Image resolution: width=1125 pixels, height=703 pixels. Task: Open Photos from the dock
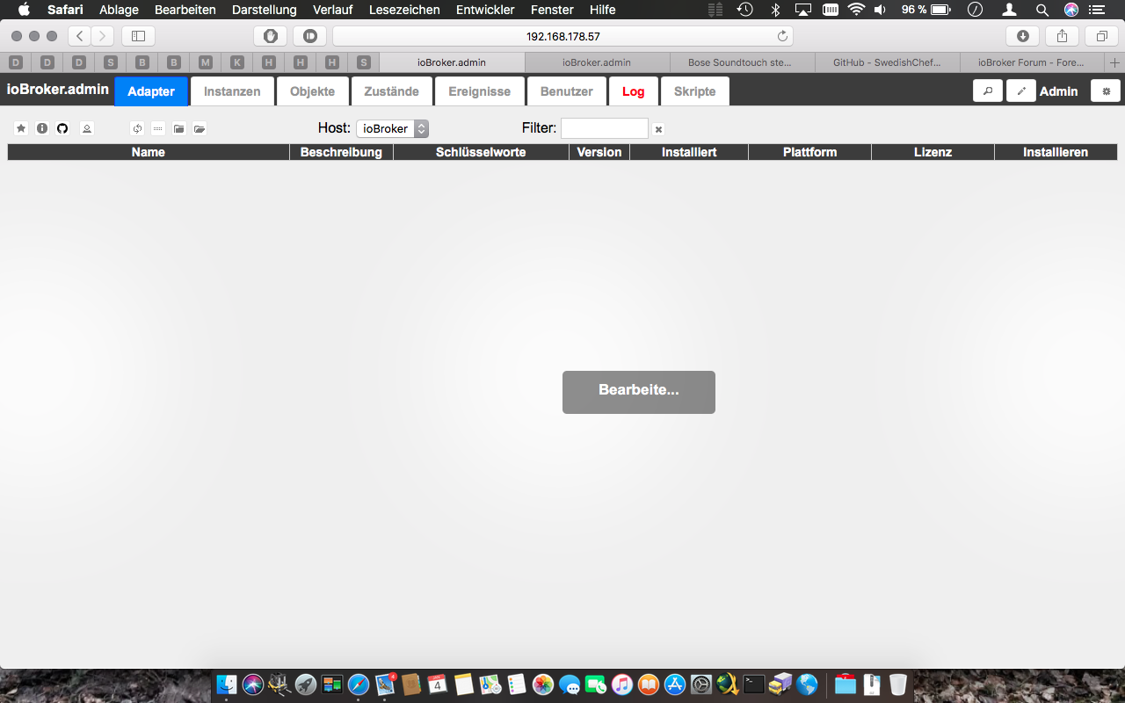543,684
